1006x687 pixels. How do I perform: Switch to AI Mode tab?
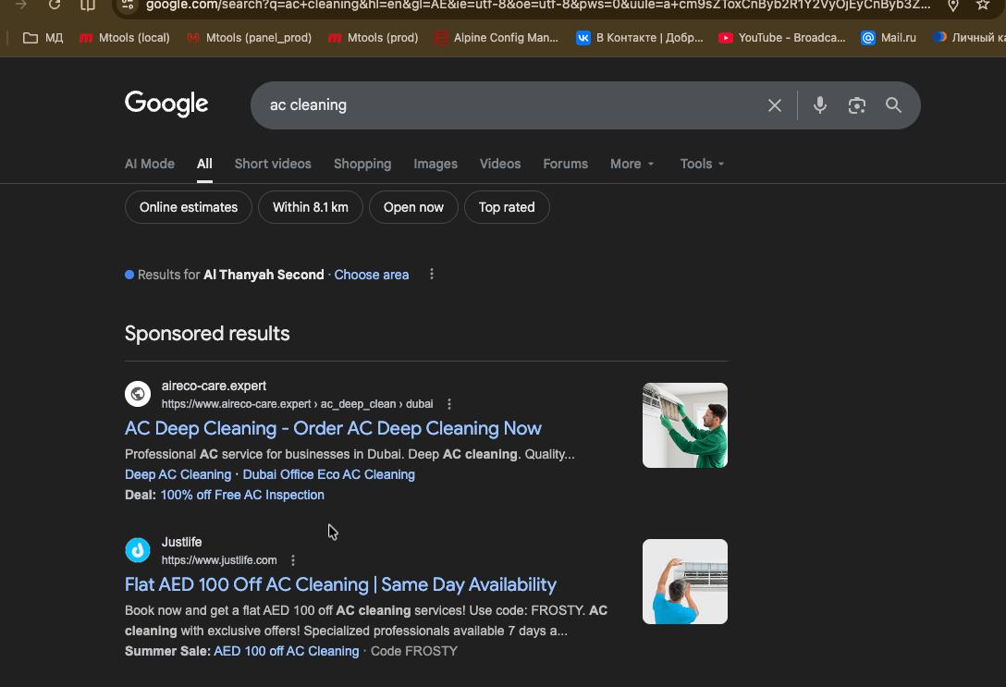click(150, 164)
